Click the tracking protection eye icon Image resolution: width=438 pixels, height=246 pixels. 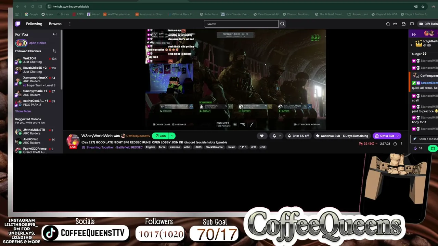pos(416,6)
